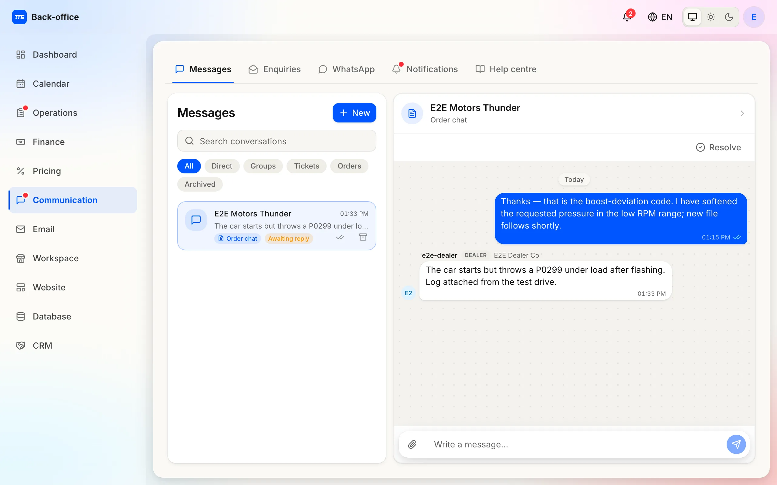The width and height of the screenshot is (777, 485).
Task: Select Communication in the sidebar
Action: [x=73, y=200]
